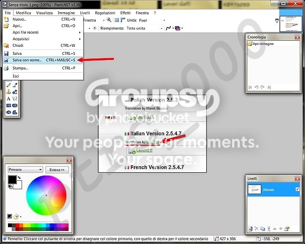Delete layer icon in Livelli panel
Screen dimensions: 305x244
point(256,229)
